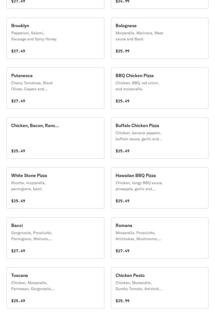Open White Stone Pizza details

[x=55, y=188]
